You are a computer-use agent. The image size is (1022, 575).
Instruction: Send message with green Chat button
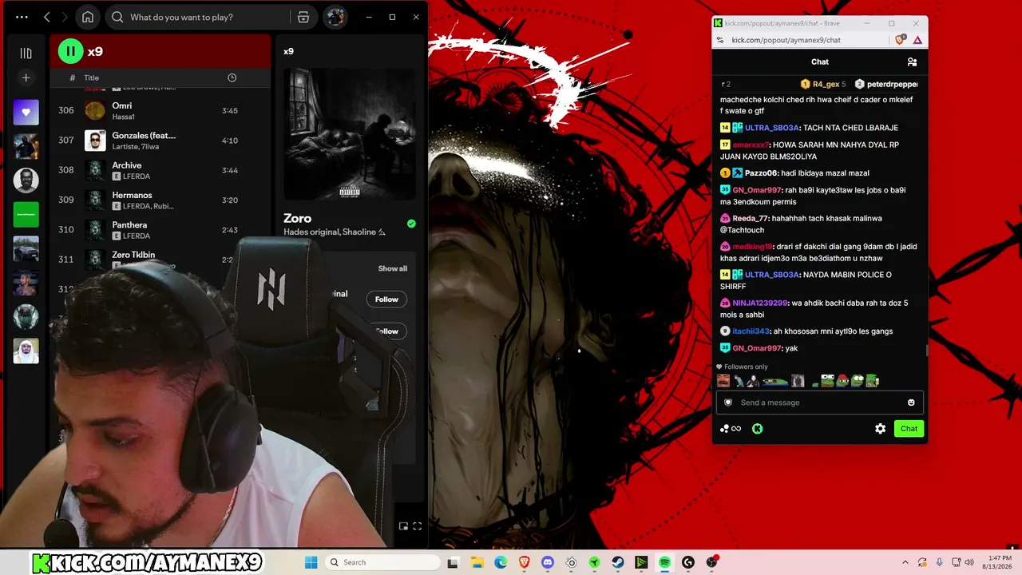pos(909,429)
